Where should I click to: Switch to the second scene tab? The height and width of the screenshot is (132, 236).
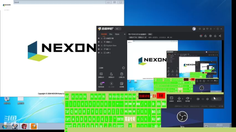pyautogui.click(x=111, y=34)
